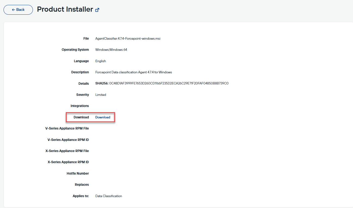
Task: Select the SHA256 hash value
Action: tap(169, 83)
